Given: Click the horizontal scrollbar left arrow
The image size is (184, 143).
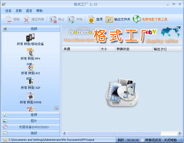Looking at the screenshot, I should tap(65, 133).
